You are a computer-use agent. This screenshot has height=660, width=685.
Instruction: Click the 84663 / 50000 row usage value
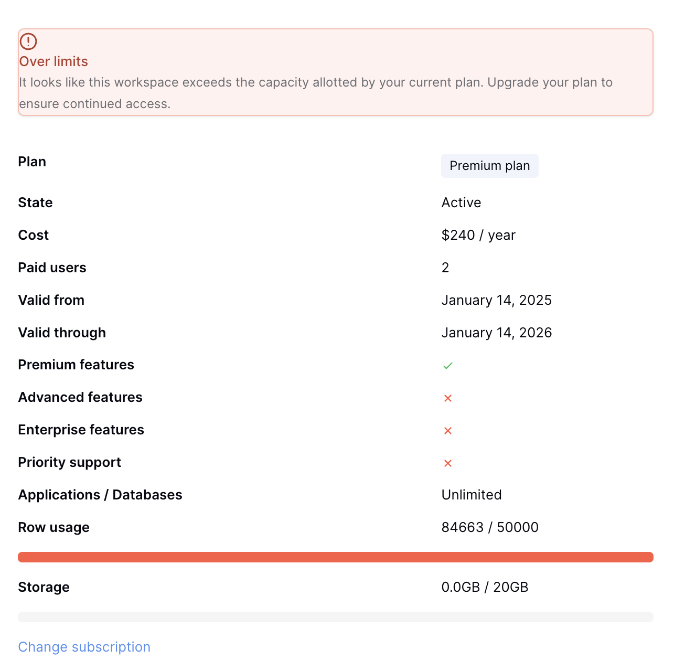click(x=490, y=527)
